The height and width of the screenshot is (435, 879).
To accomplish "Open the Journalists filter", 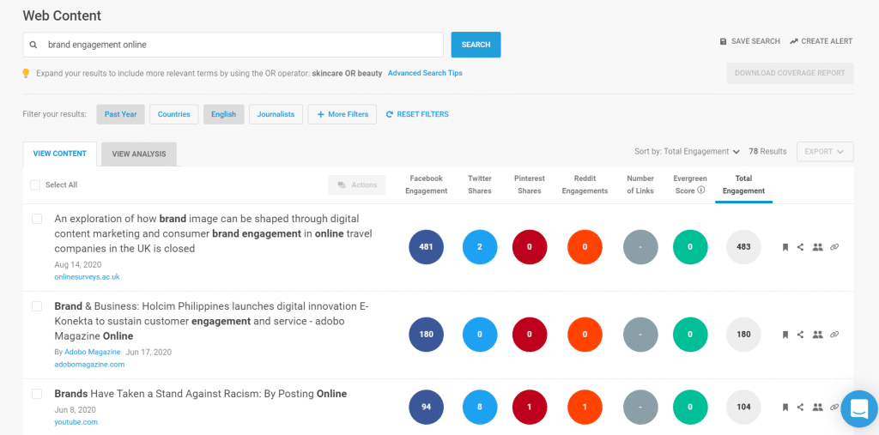I will [x=276, y=114].
